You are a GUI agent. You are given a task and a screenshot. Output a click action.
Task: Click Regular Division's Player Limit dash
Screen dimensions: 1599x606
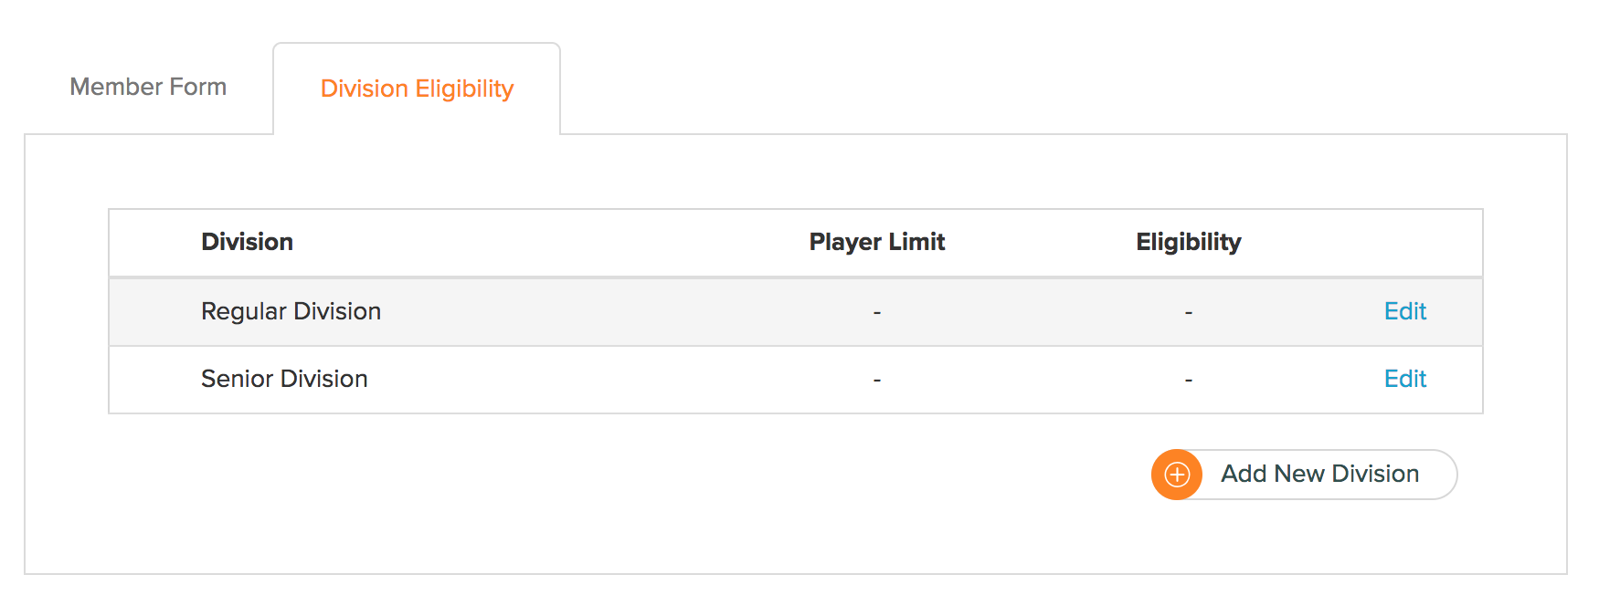[x=877, y=313]
